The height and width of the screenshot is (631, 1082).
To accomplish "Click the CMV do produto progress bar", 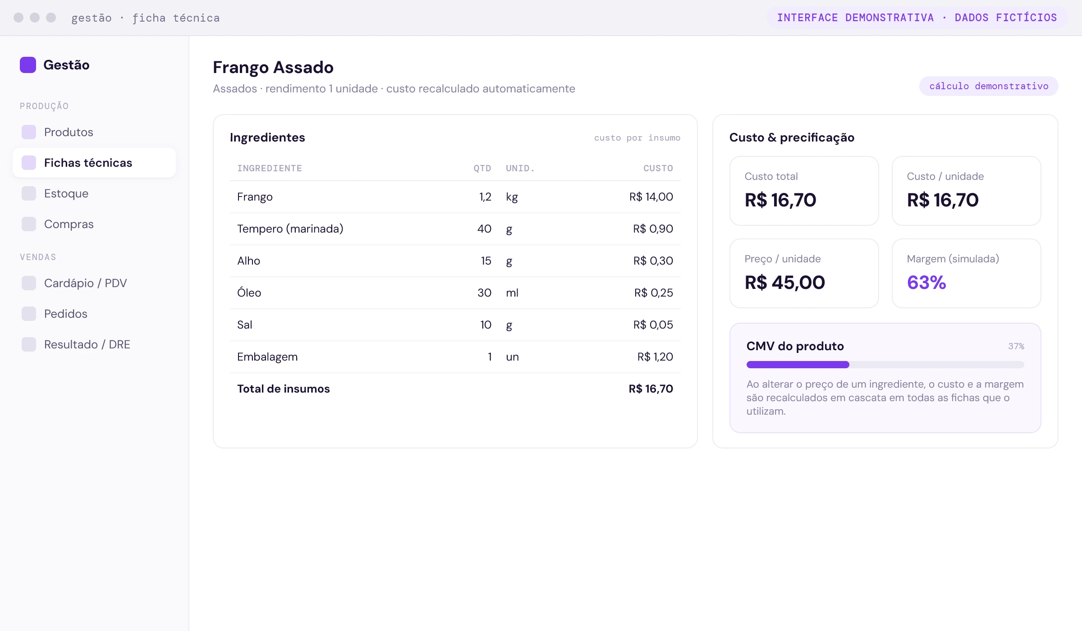I will [885, 365].
